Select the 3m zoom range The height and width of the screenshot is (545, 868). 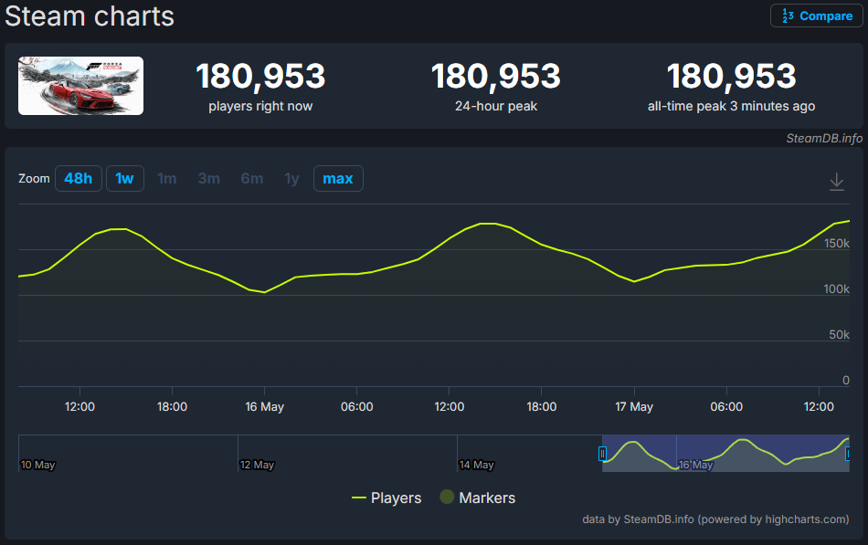208,179
